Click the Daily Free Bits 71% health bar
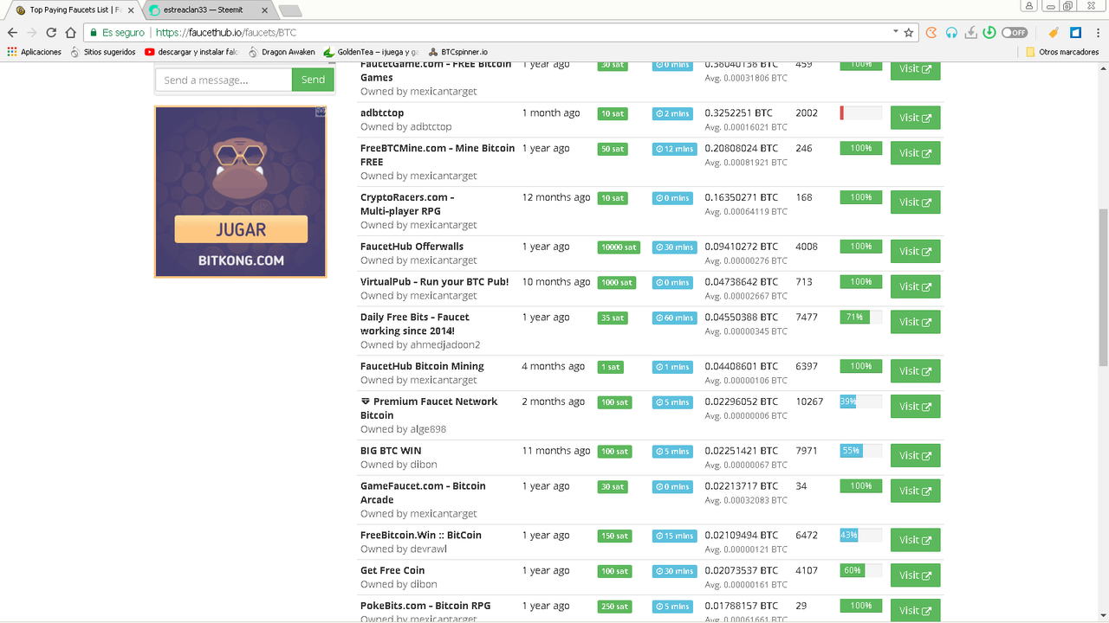The height and width of the screenshot is (623, 1109). click(x=861, y=318)
